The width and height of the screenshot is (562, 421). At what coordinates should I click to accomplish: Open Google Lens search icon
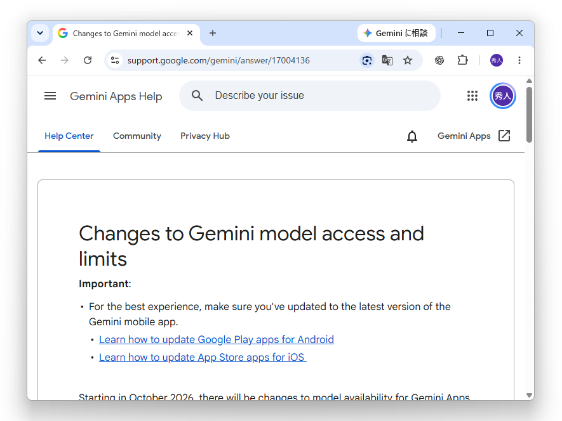[366, 60]
